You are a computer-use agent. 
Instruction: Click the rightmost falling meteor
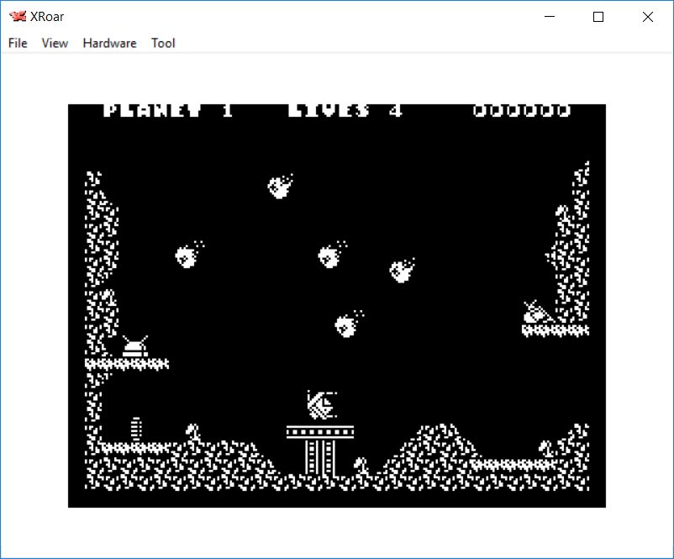(x=403, y=270)
